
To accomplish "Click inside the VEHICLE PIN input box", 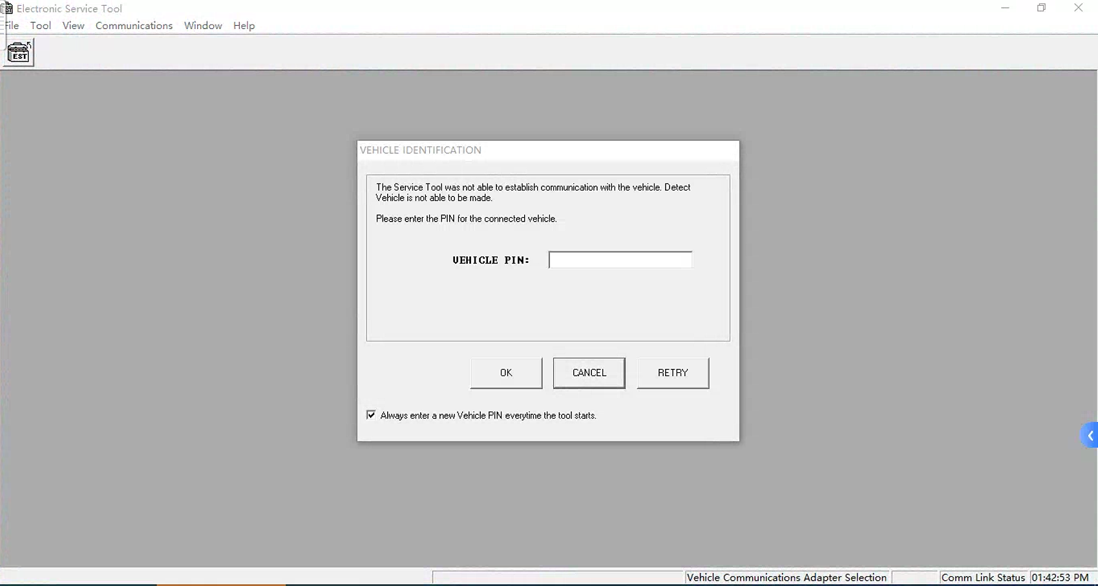I will 620,259.
